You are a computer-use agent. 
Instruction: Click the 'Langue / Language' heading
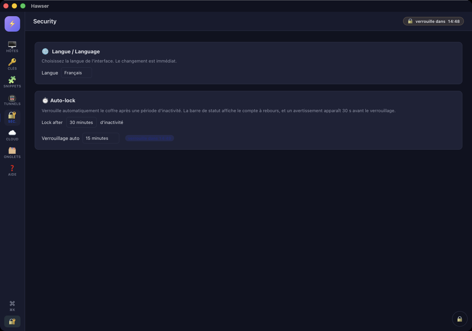tap(76, 51)
